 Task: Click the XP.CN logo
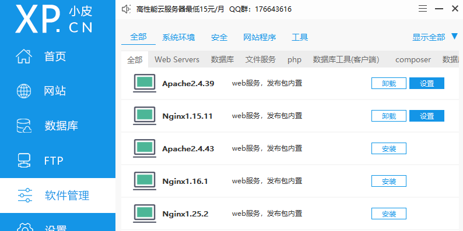coord(54,19)
